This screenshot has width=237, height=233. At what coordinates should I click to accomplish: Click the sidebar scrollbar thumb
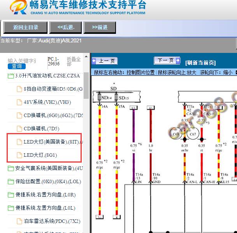coord(86,86)
